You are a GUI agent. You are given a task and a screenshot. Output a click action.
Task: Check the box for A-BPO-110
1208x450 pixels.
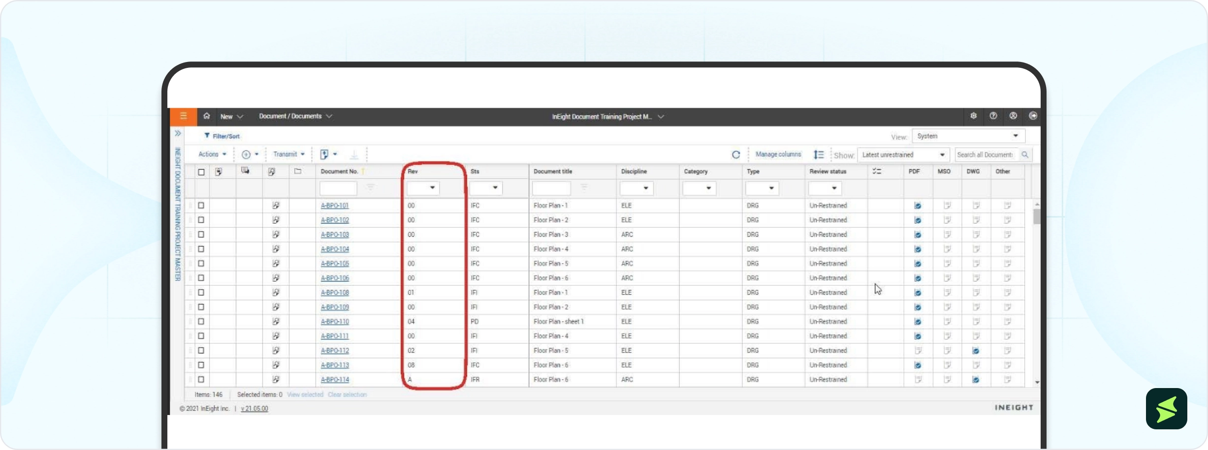coord(201,322)
